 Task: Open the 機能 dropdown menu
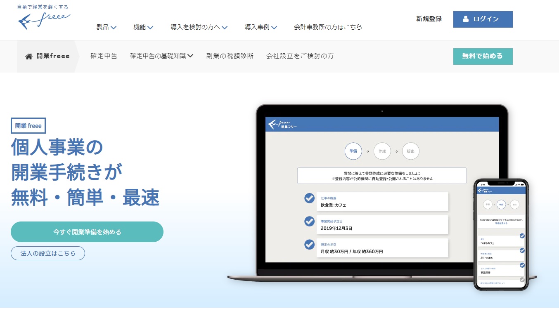click(x=143, y=27)
